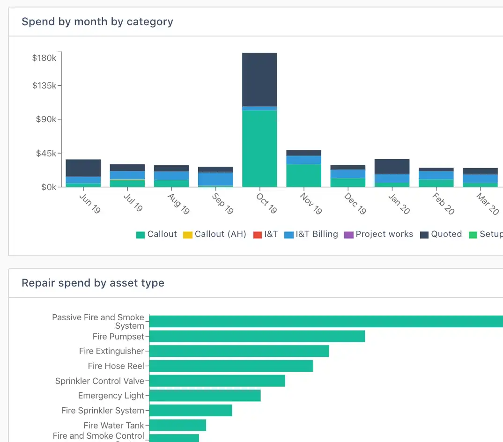Click the "$90k" y-axis label
This screenshot has width=503, height=442.
[x=46, y=119]
